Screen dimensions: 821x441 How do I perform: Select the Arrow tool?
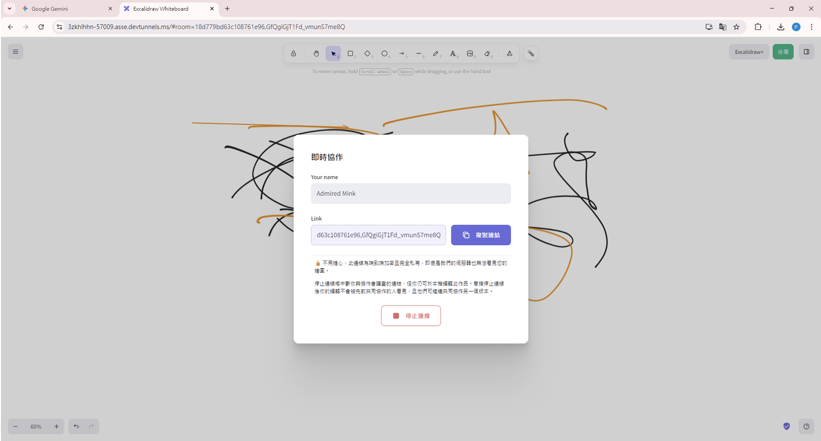pyautogui.click(x=402, y=53)
